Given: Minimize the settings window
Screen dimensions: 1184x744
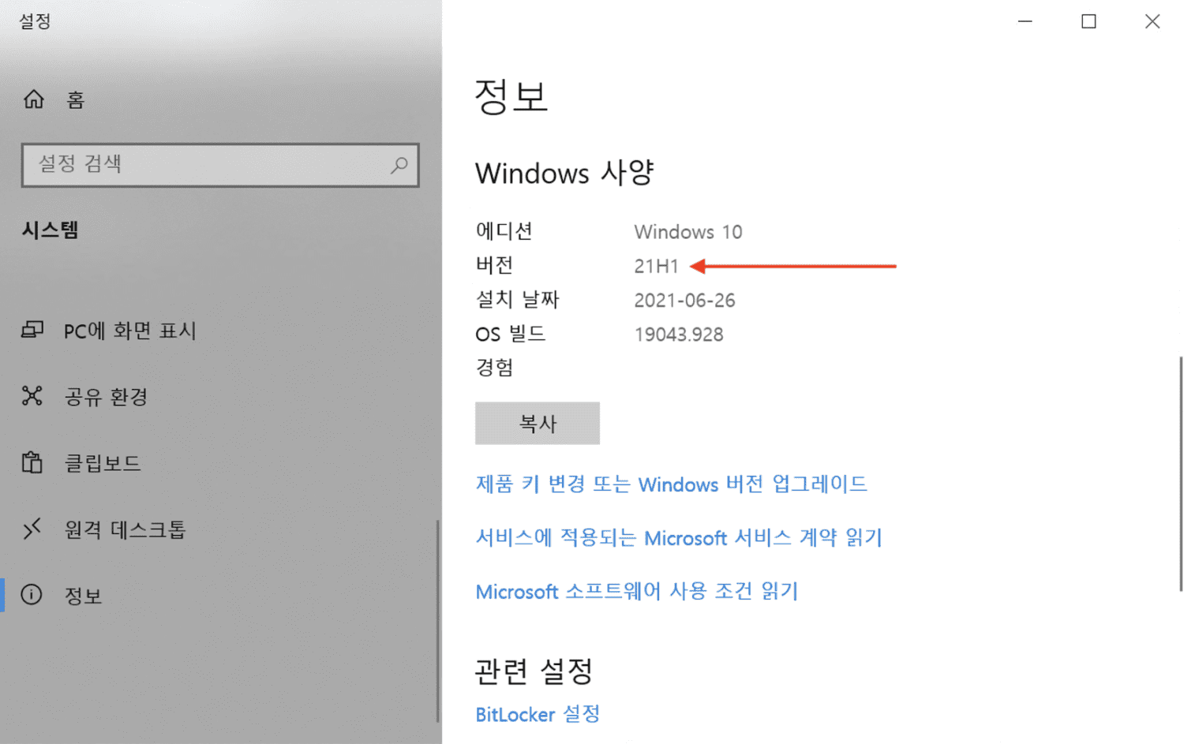Looking at the screenshot, I should click(1025, 21).
